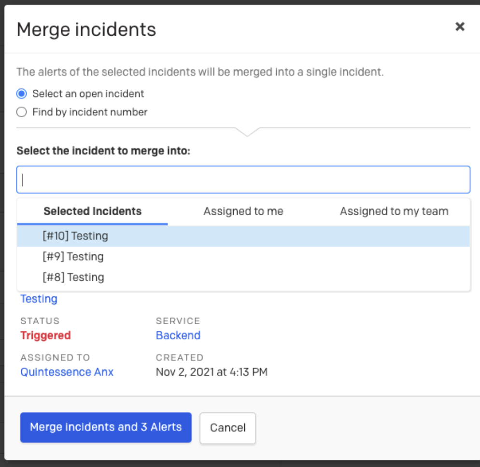Open the Assigned to me tab
Viewport: 480px width, 467px height.
pos(243,211)
